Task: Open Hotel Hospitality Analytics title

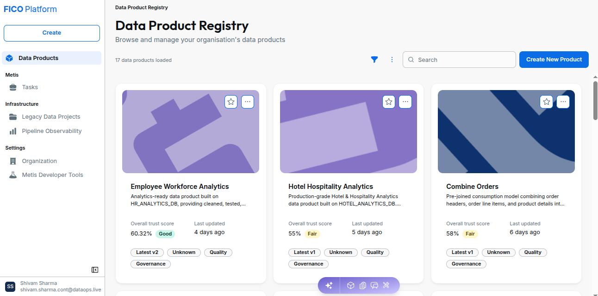Action: [330, 187]
